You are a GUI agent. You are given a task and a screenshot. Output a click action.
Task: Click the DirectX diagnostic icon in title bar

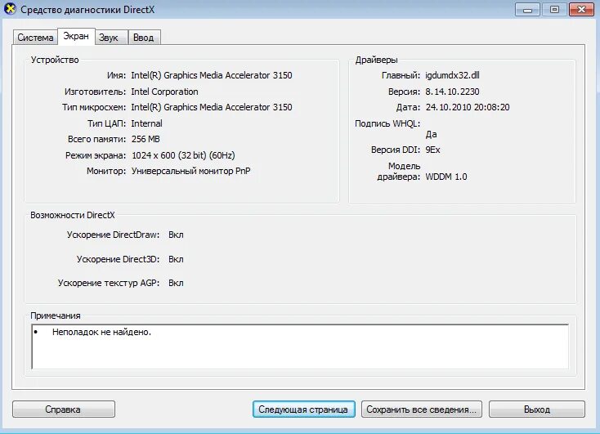point(10,9)
